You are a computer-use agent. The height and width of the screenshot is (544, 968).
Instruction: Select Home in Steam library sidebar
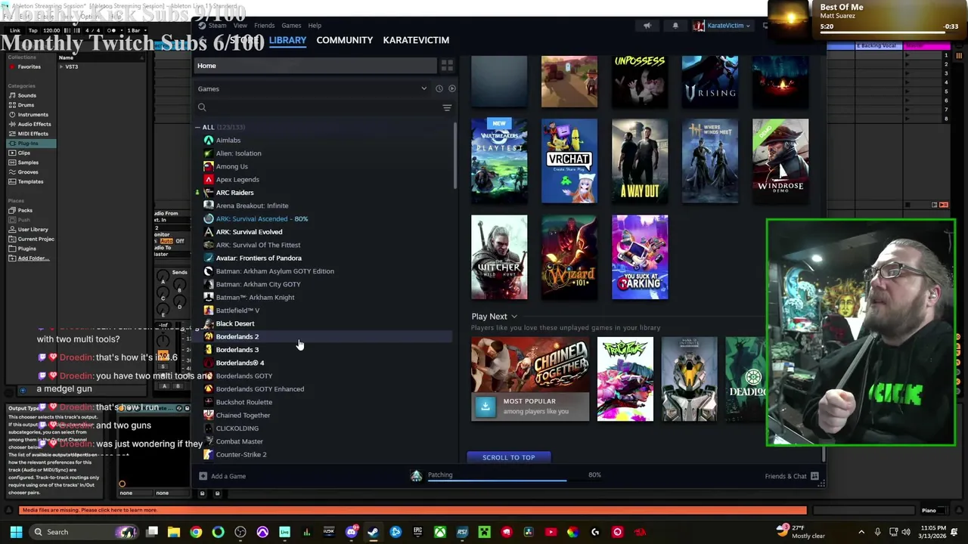click(315, 66)
